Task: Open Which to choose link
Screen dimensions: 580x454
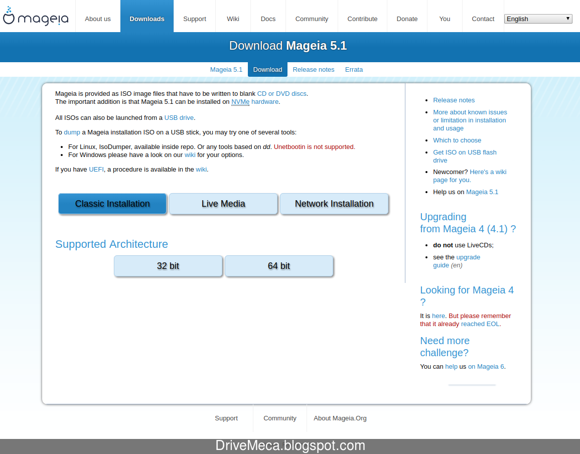Action: point(457,140)
